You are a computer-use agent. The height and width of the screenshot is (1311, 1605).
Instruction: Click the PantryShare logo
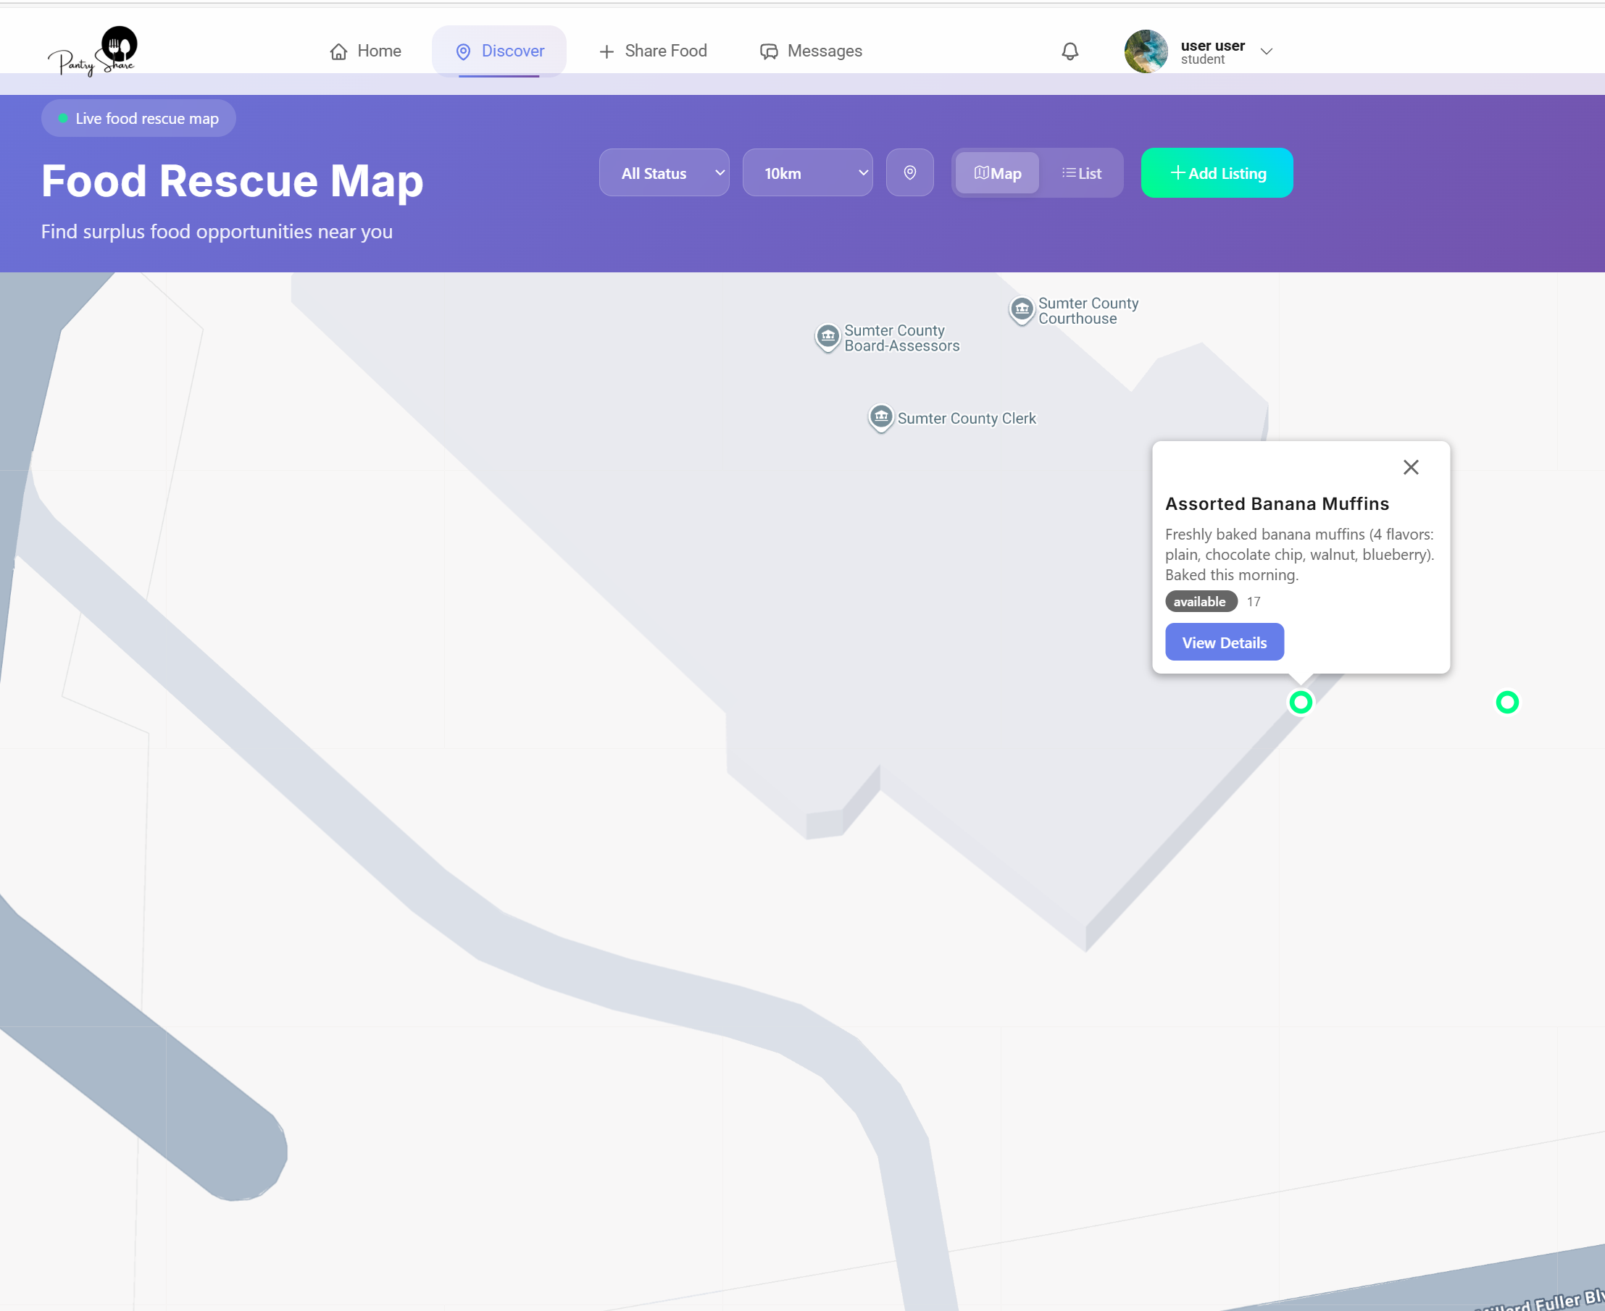click(93, 51)
